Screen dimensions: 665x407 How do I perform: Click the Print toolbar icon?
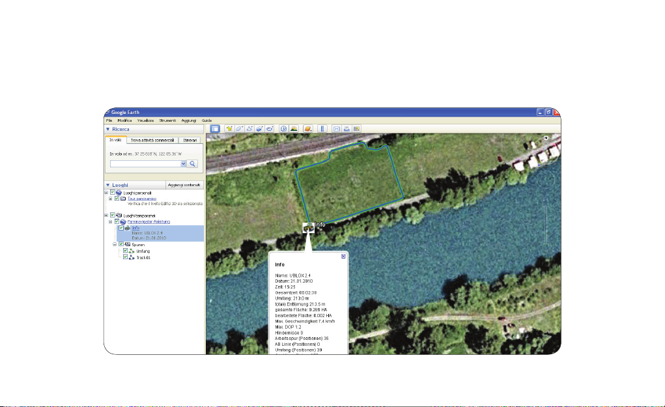click(x=347, y=128)
